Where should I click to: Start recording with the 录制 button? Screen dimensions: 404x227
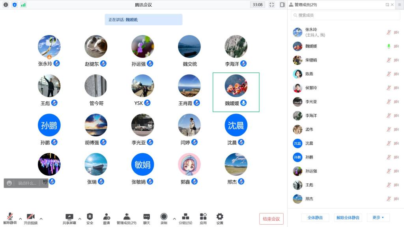point(164,217)
